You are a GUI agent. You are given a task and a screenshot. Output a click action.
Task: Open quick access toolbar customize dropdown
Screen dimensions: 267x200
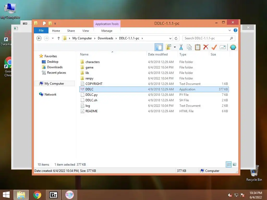tap(55, 23)
